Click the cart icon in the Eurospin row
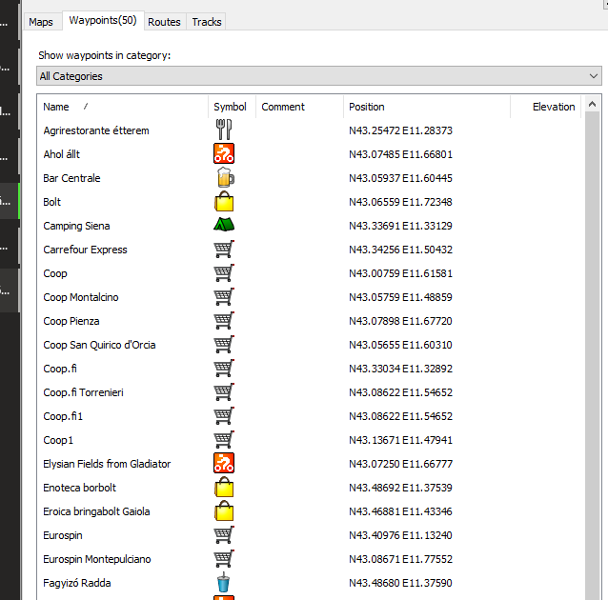608x600 pixels. [224, 535]
